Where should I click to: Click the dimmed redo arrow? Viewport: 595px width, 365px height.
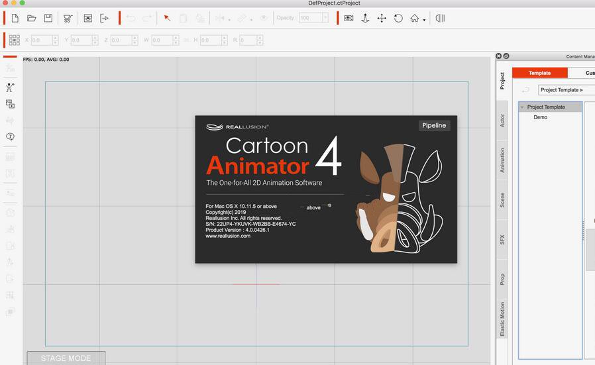click(x=147, y=18)
